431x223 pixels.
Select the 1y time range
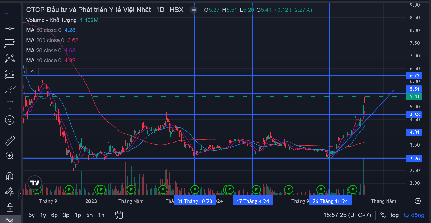pos(43,215)
